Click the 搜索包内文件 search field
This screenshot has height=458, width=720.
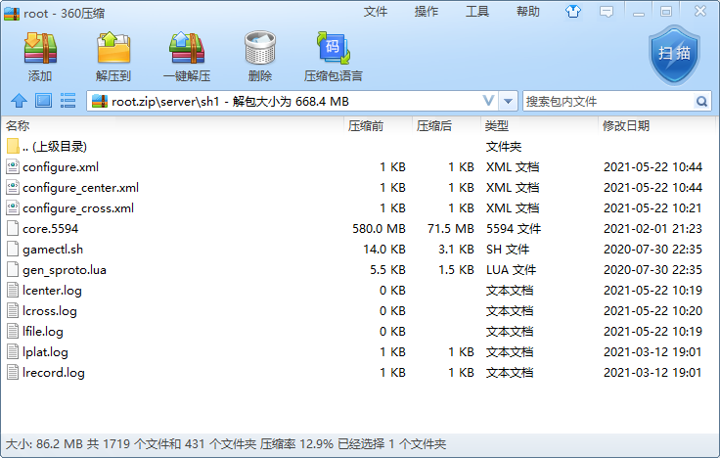(607, 101)
